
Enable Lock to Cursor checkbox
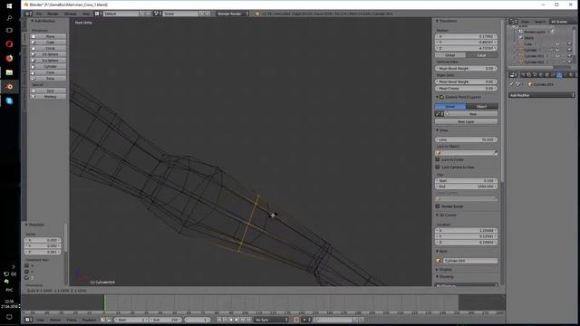pyautogui.click(x=438, y=159)
